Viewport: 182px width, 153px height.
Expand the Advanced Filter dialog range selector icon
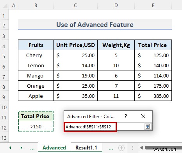coord(148,126)
